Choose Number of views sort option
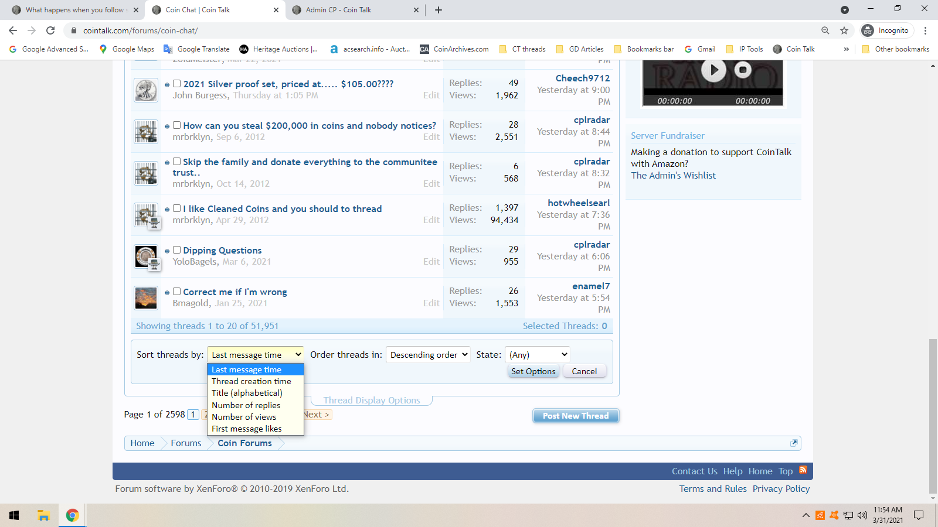 [x=256, y=417]
